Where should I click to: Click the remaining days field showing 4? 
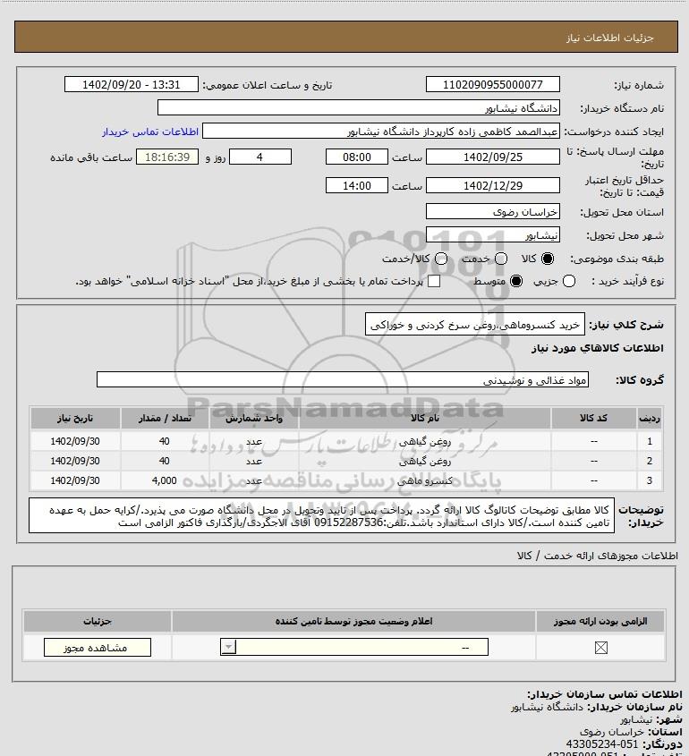click(259, 157)
